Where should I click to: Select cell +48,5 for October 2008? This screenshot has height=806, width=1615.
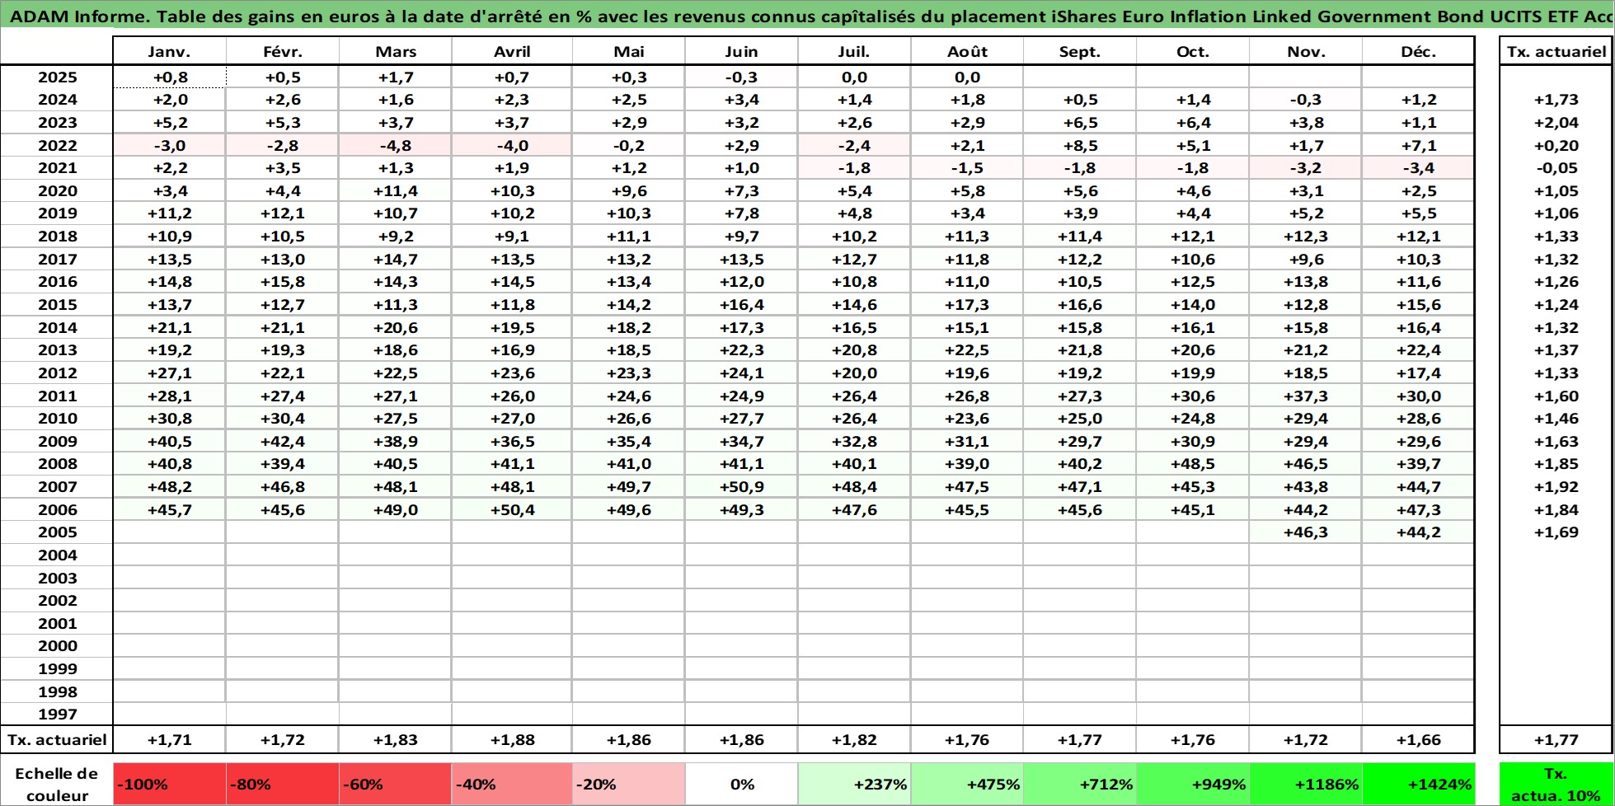point(1193,464)
